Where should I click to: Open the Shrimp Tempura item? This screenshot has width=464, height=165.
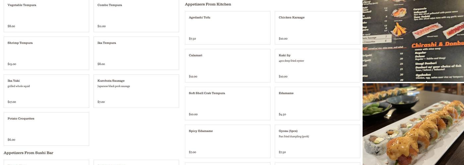[x=46, y=53]
